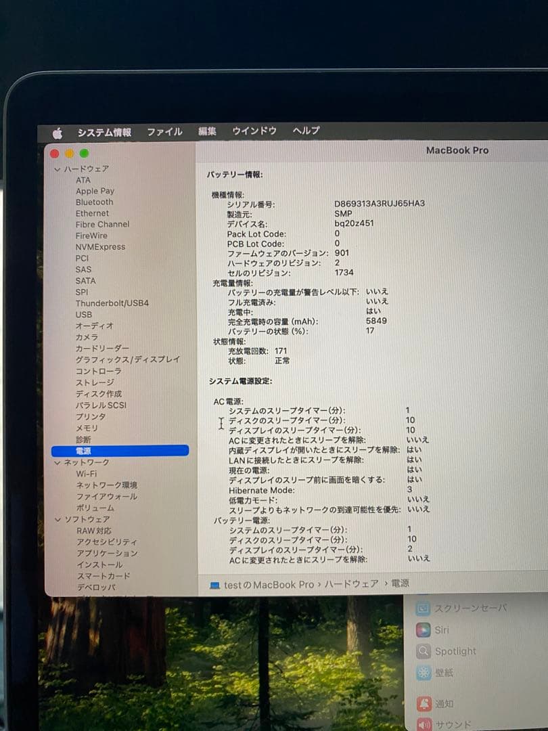
Task: Open the ヘルプ menu
Action: 304,131
